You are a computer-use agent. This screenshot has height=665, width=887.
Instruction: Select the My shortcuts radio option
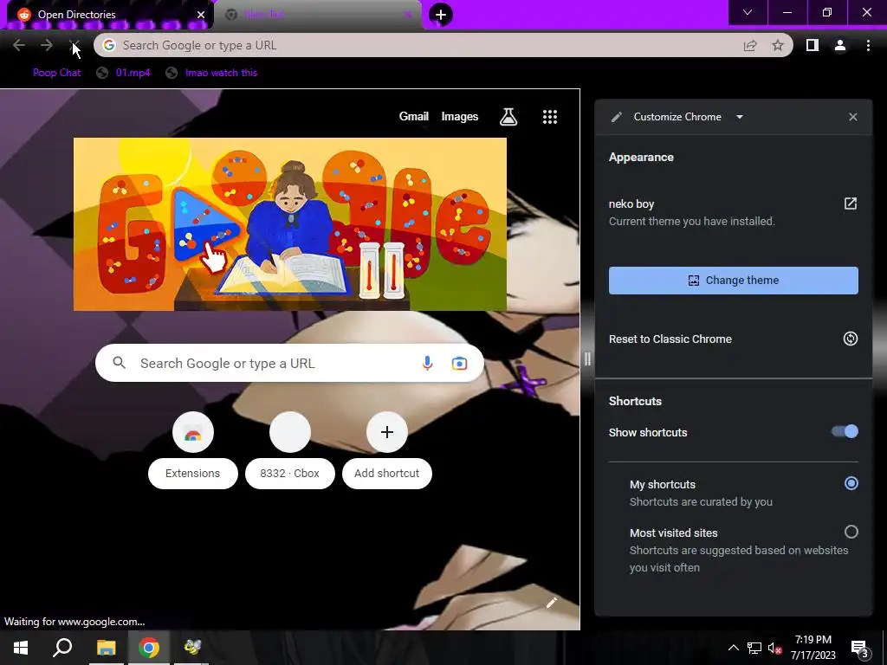[851, 483]
